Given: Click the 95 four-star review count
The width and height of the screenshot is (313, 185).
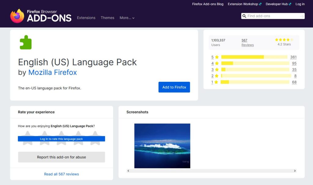Looking at the screenshot, I should click(x=294, y=63).
